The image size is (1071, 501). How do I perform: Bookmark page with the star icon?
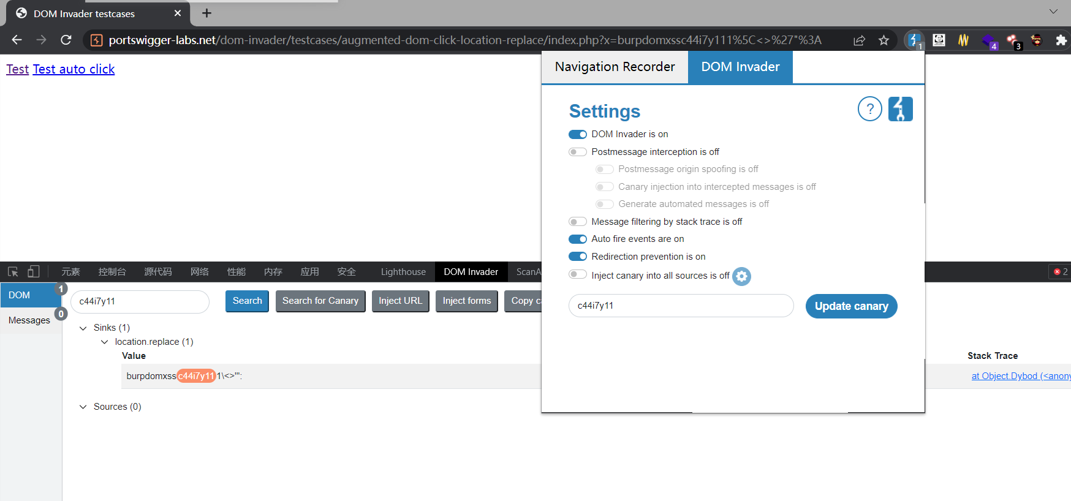click(884, 40)
